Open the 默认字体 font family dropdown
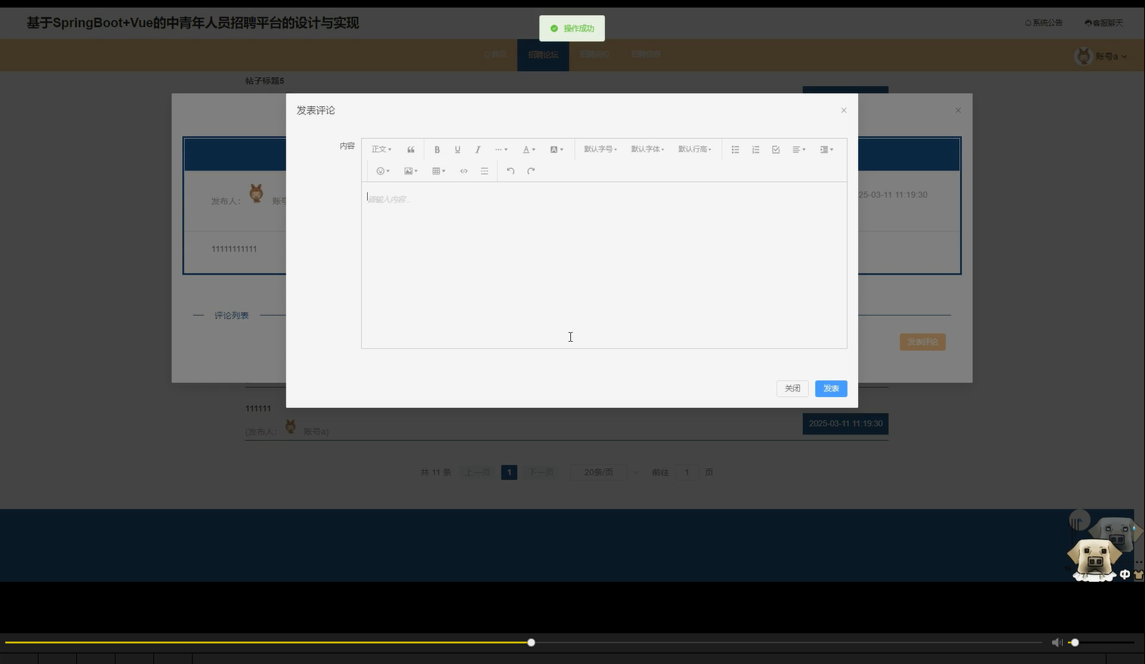This screenshot has width=1145, height=664. pos(647,149)
